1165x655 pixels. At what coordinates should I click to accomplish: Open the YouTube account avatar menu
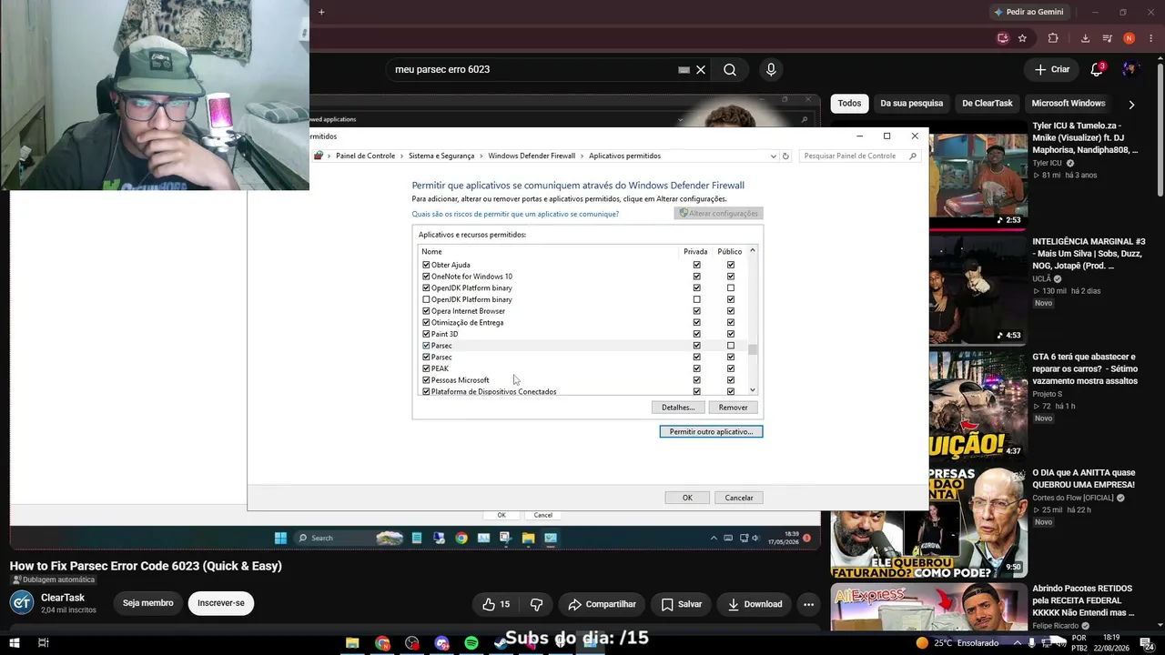tap(1131, 69)
